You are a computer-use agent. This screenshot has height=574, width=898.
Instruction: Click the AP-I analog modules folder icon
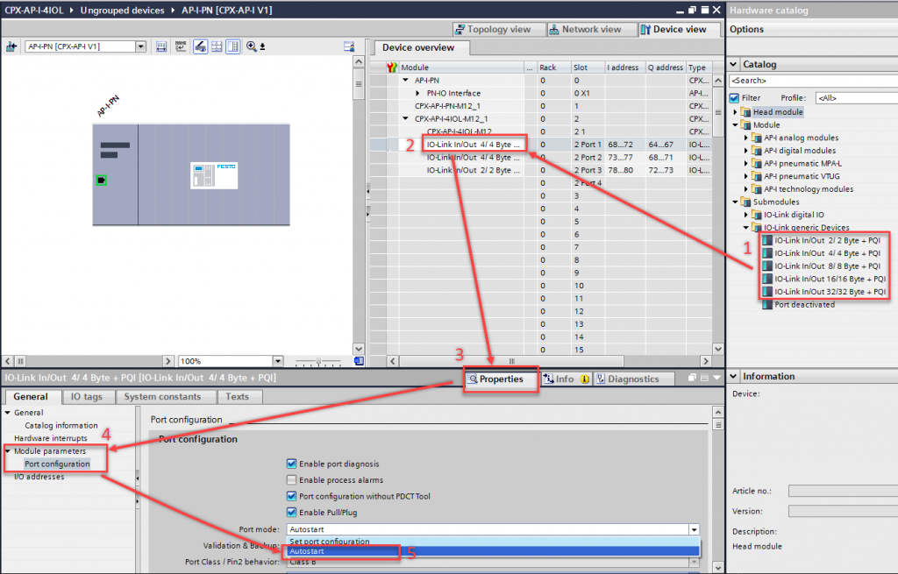[756, 138]
